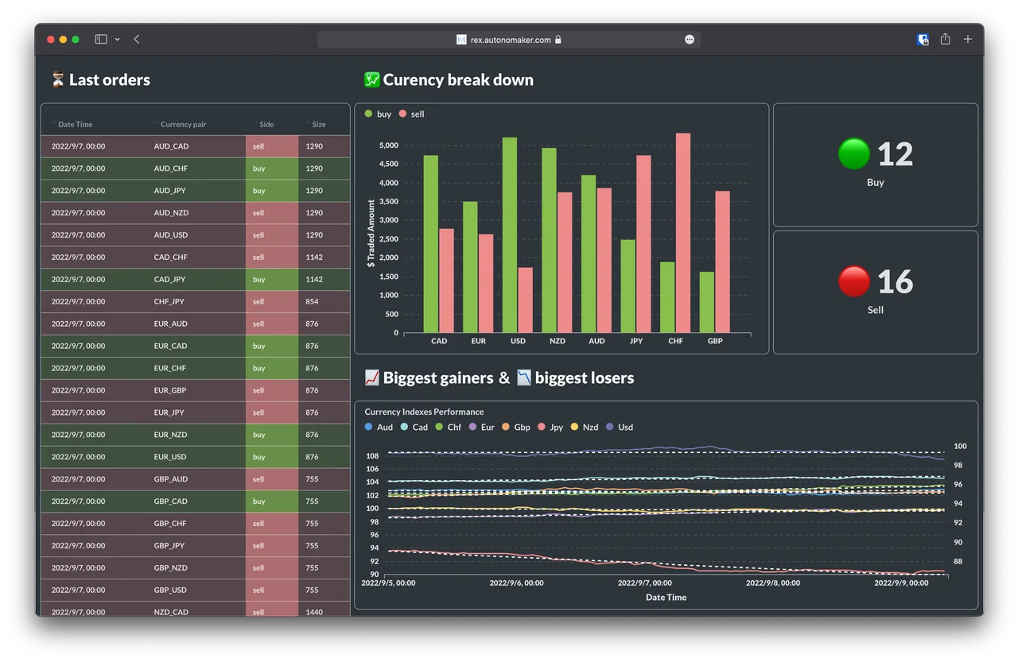Click the Side column header
Viewport: 1018px width, 662px height.
[266, 124]
